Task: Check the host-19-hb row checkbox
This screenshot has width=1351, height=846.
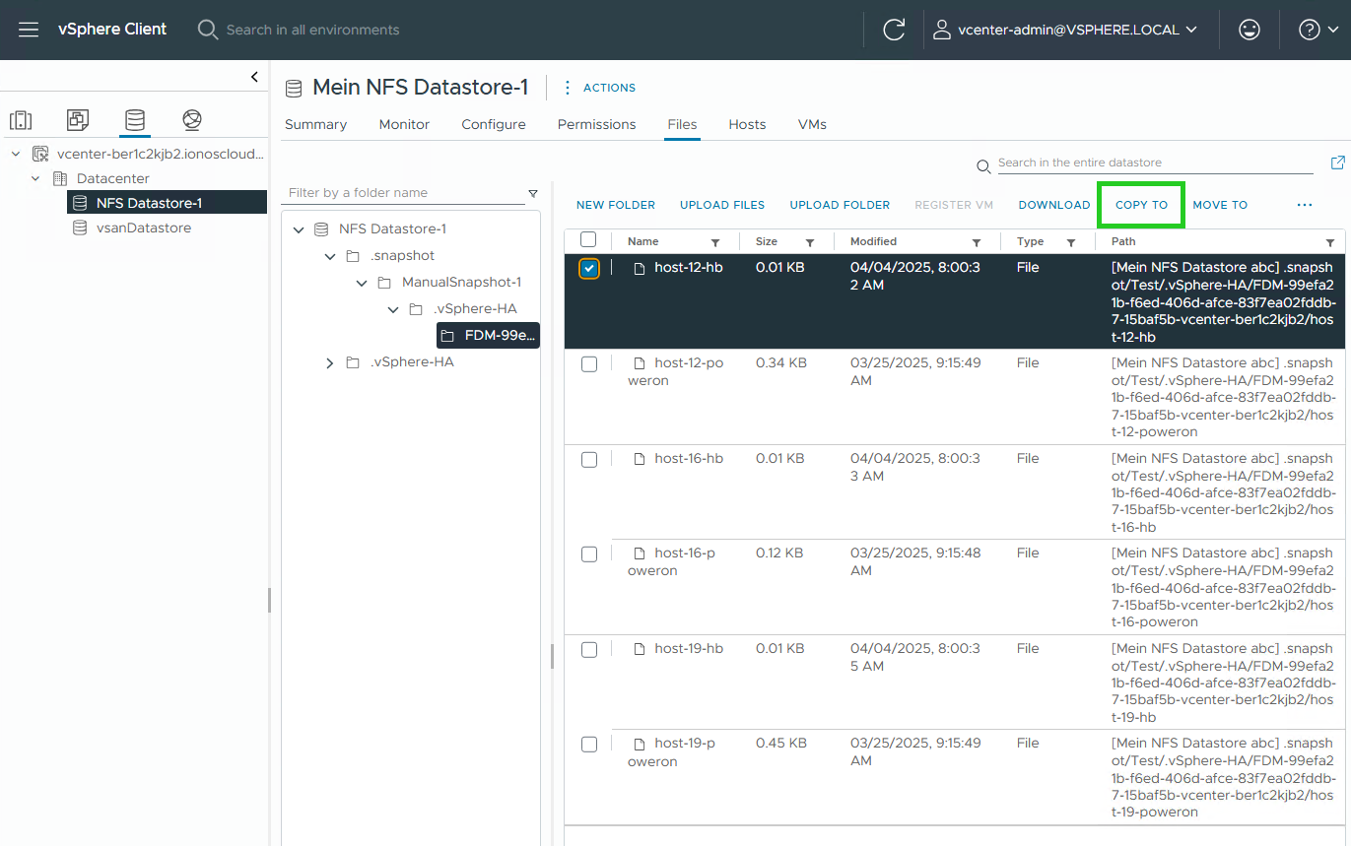Action: click(x=589, y=650)
